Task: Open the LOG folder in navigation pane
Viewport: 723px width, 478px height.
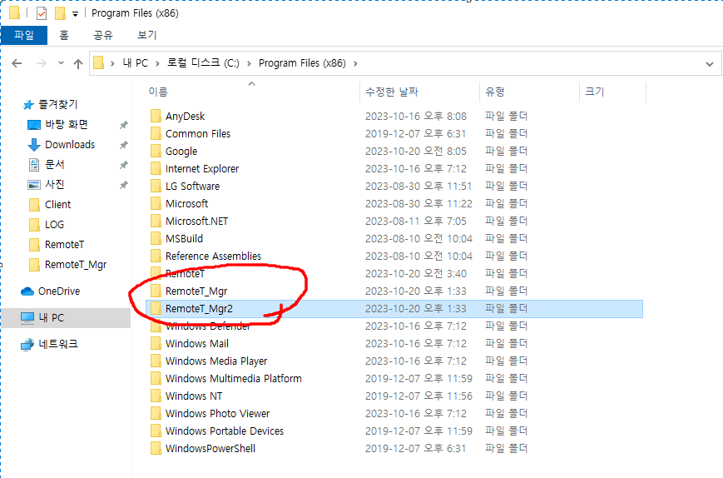Action: 54,225
